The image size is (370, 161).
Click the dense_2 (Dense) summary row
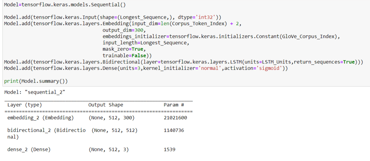tap(29, 149)
